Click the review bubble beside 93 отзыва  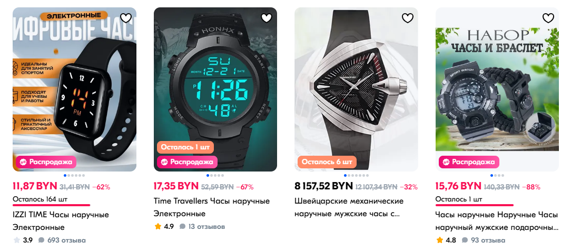(x=465, y=240)
